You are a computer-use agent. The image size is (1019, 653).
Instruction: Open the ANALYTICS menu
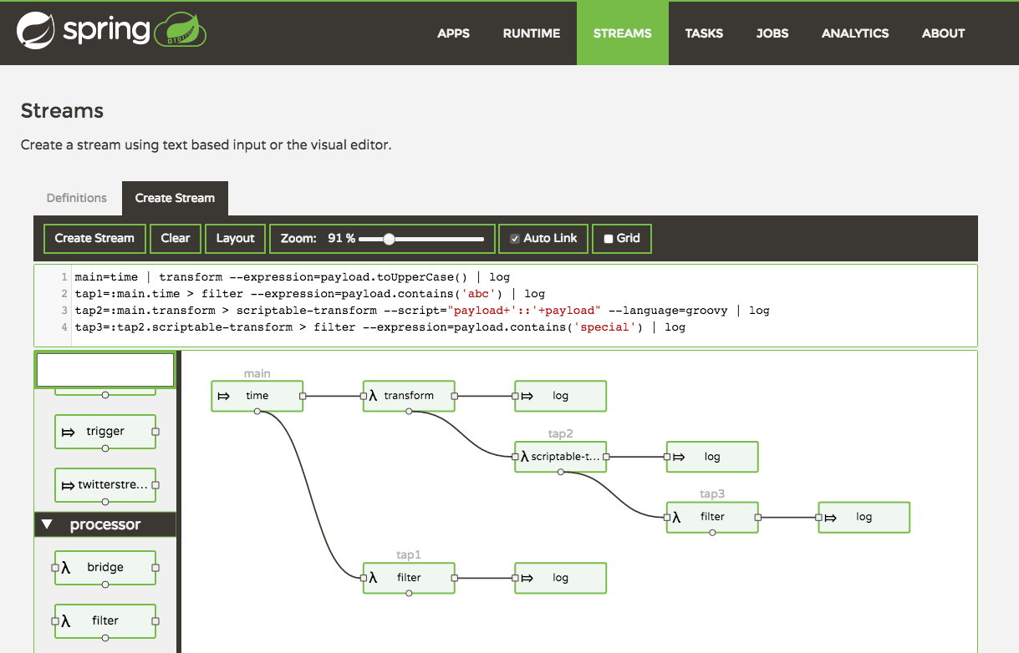[855, 33]
